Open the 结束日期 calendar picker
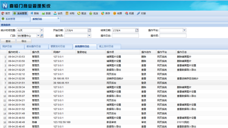The width and height of the screenshot is (228, 128). [137, 30]
